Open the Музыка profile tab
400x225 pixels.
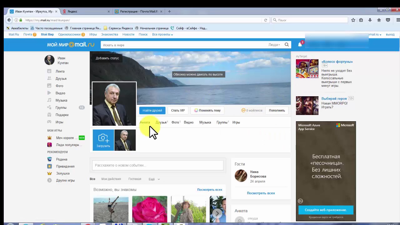pyautogui.click(x=205, y=122)
